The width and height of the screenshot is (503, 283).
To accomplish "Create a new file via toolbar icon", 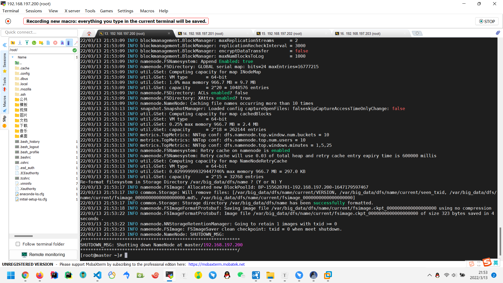I will click(48, 43).
